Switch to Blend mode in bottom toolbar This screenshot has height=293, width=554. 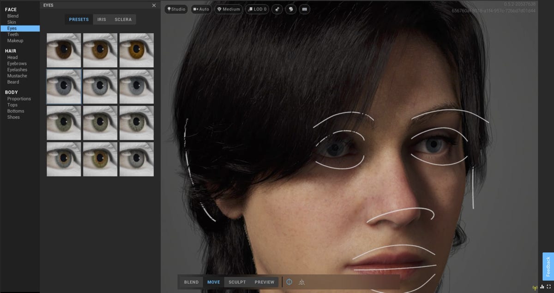click(191, 282)
